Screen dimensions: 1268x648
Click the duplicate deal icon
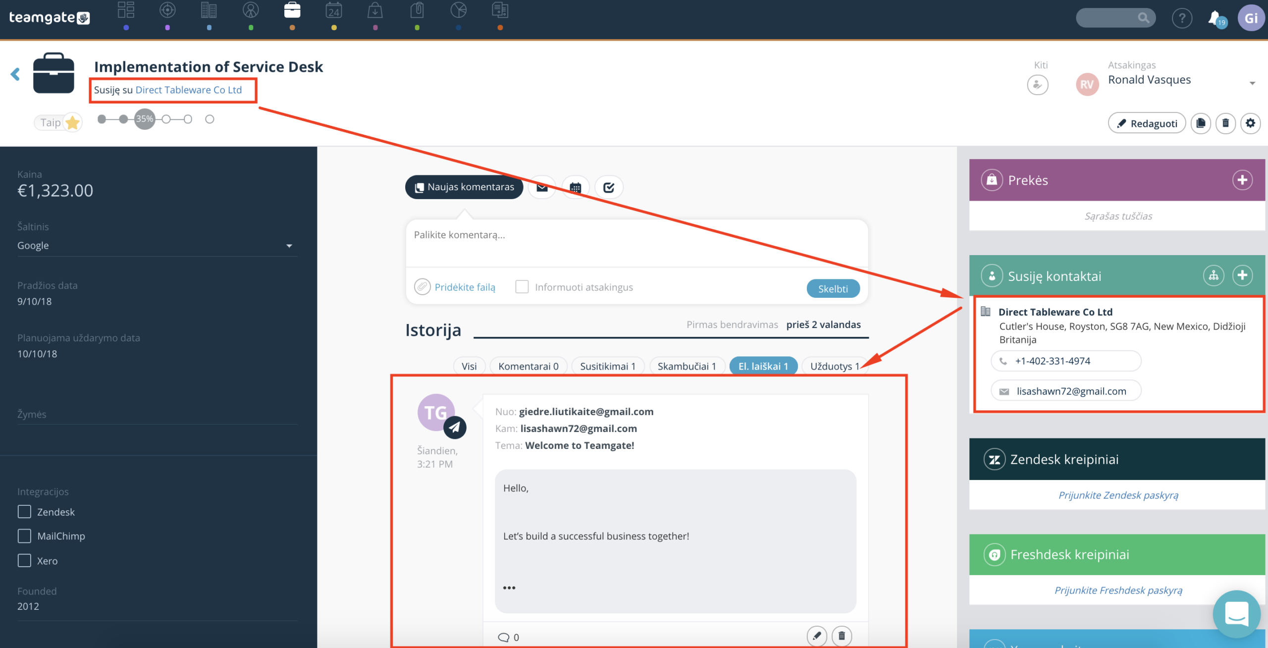pyautogui.click(x=1201, y=123)
